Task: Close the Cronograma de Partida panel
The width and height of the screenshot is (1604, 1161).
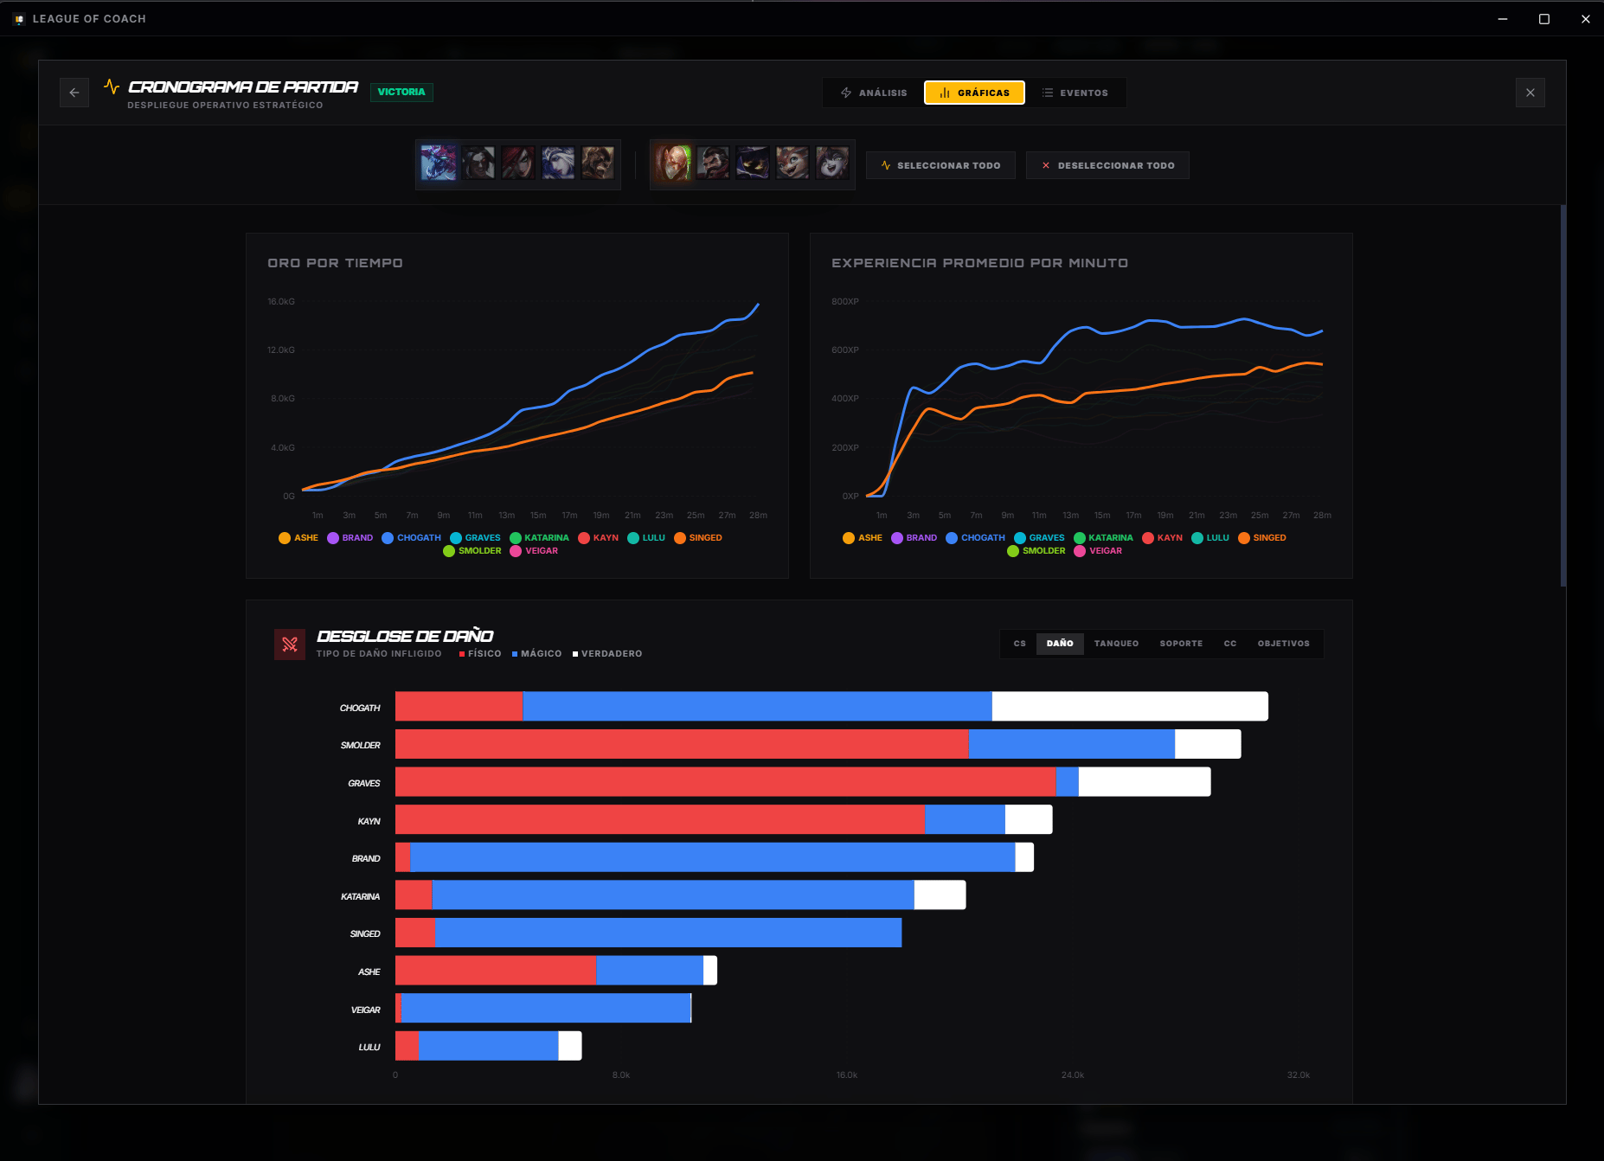Action: (x=1530, y=93)
